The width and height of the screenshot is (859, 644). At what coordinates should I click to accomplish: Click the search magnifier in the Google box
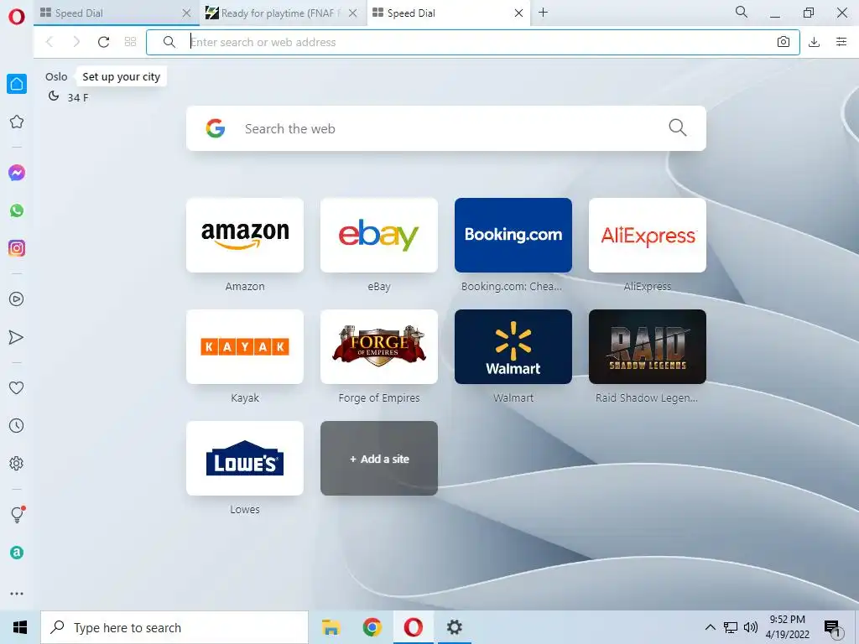click(x=678, y=128)
